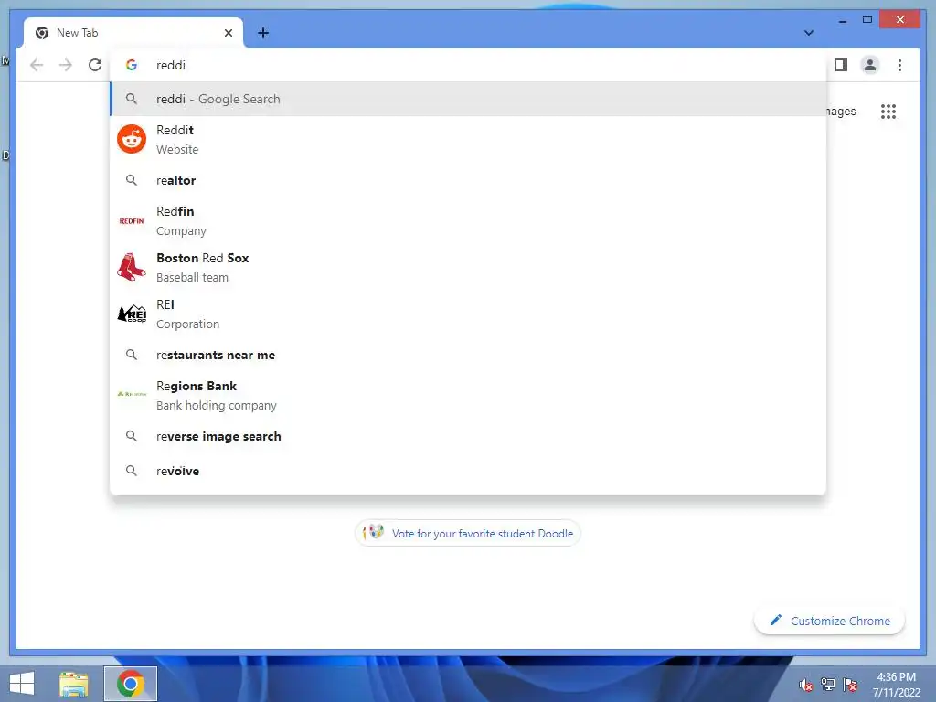Choose Regions Bank suggestion

pyautogui.click(x=469, y=395)
